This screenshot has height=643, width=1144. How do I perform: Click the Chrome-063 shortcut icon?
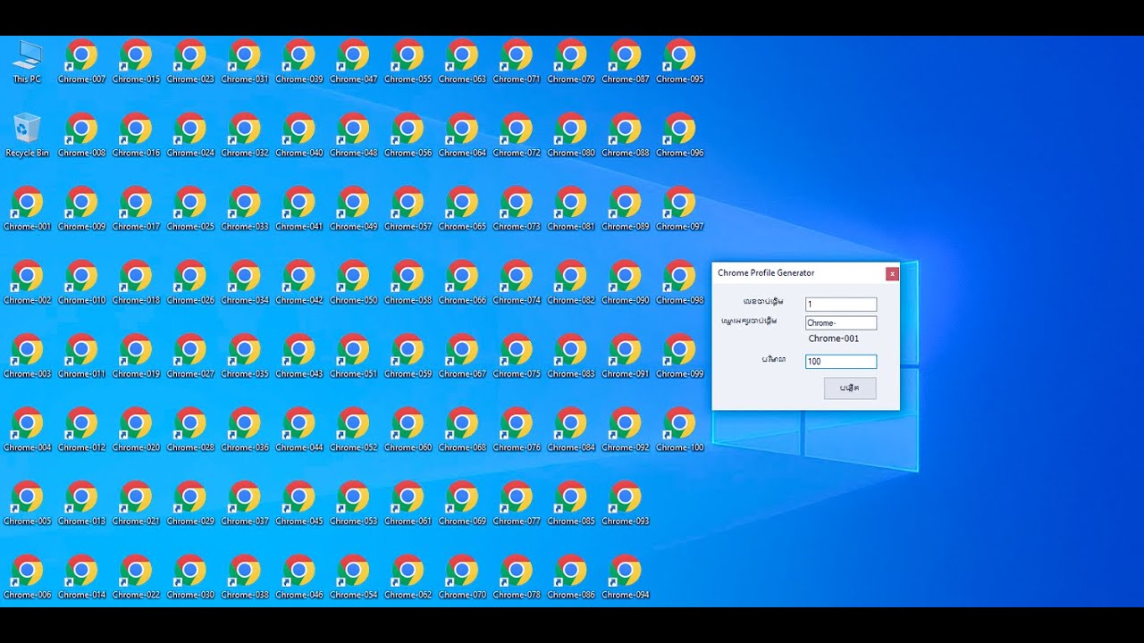click(x=462, y=62)
